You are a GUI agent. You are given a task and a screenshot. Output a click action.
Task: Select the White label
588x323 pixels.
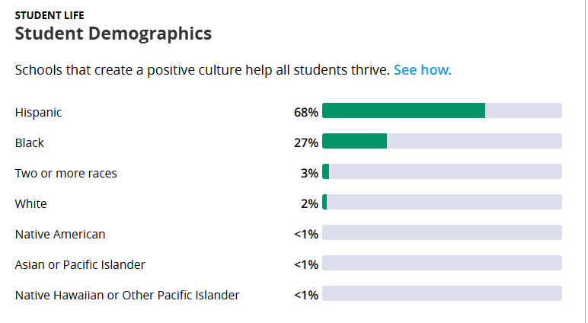point(30,203)
